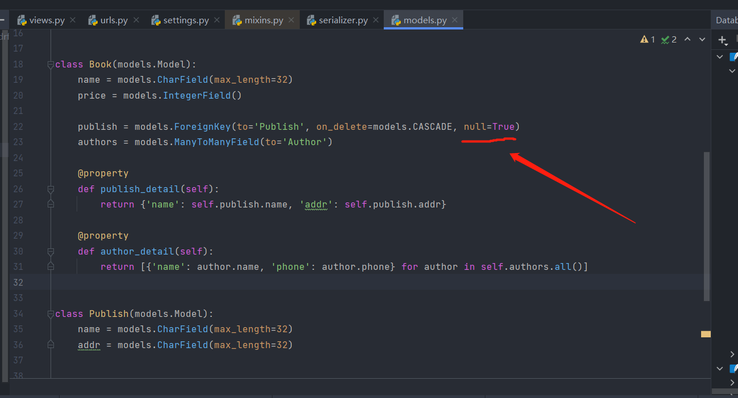Click line number 32 in the gutter
Viewport: 738px width, 398px height.
[18, 282]
